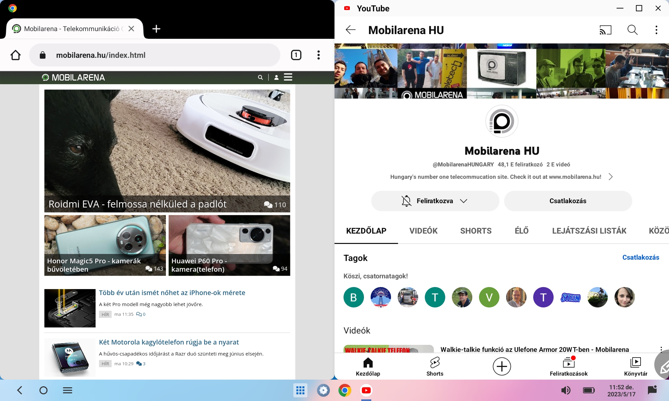Tap YouTube Cast icon

point(605,30)
